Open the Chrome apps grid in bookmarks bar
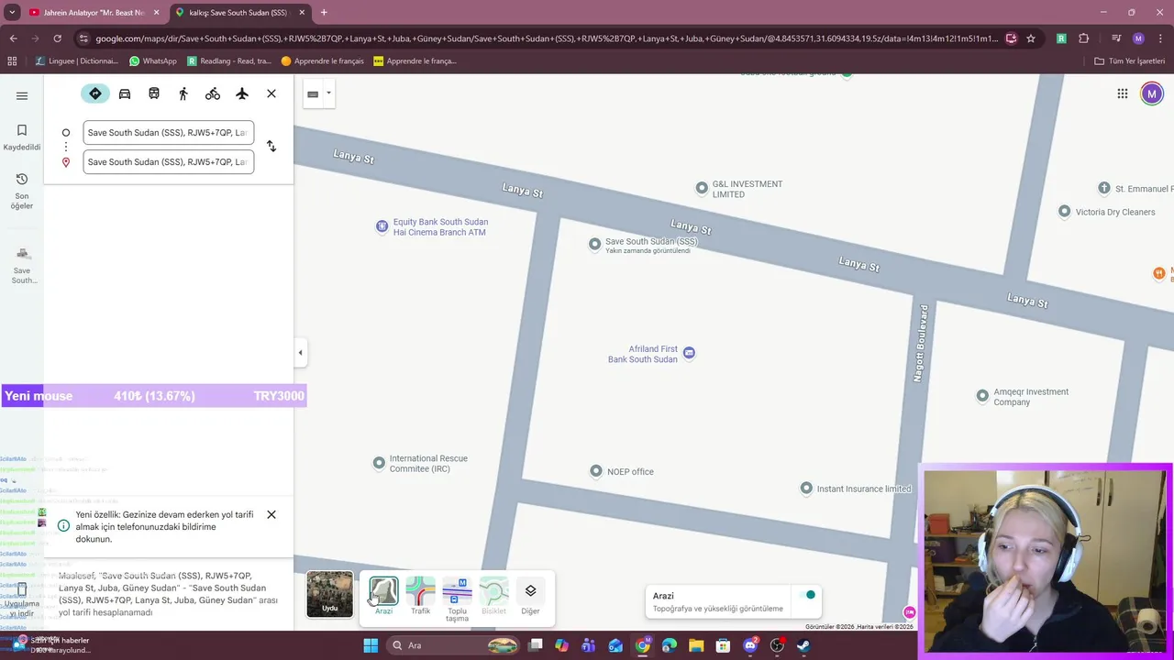Screen dimensions: 1174x660 click(12, 61)
